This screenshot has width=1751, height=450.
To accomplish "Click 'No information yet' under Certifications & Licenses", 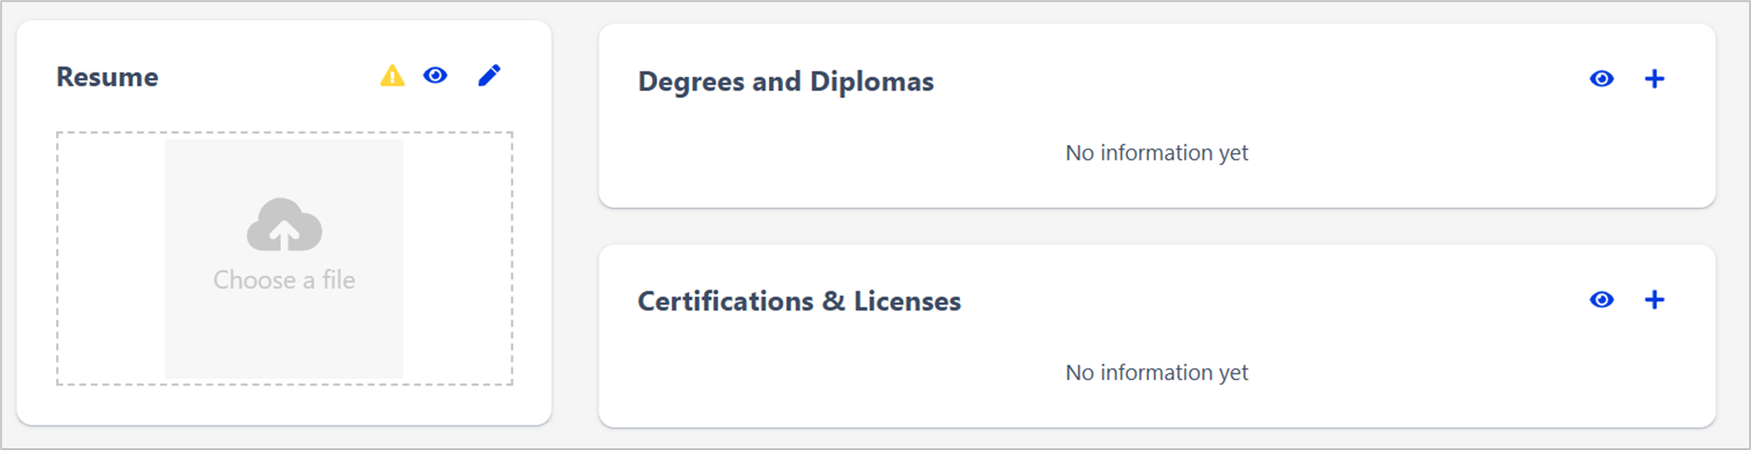I will (x=1156, y=372).
